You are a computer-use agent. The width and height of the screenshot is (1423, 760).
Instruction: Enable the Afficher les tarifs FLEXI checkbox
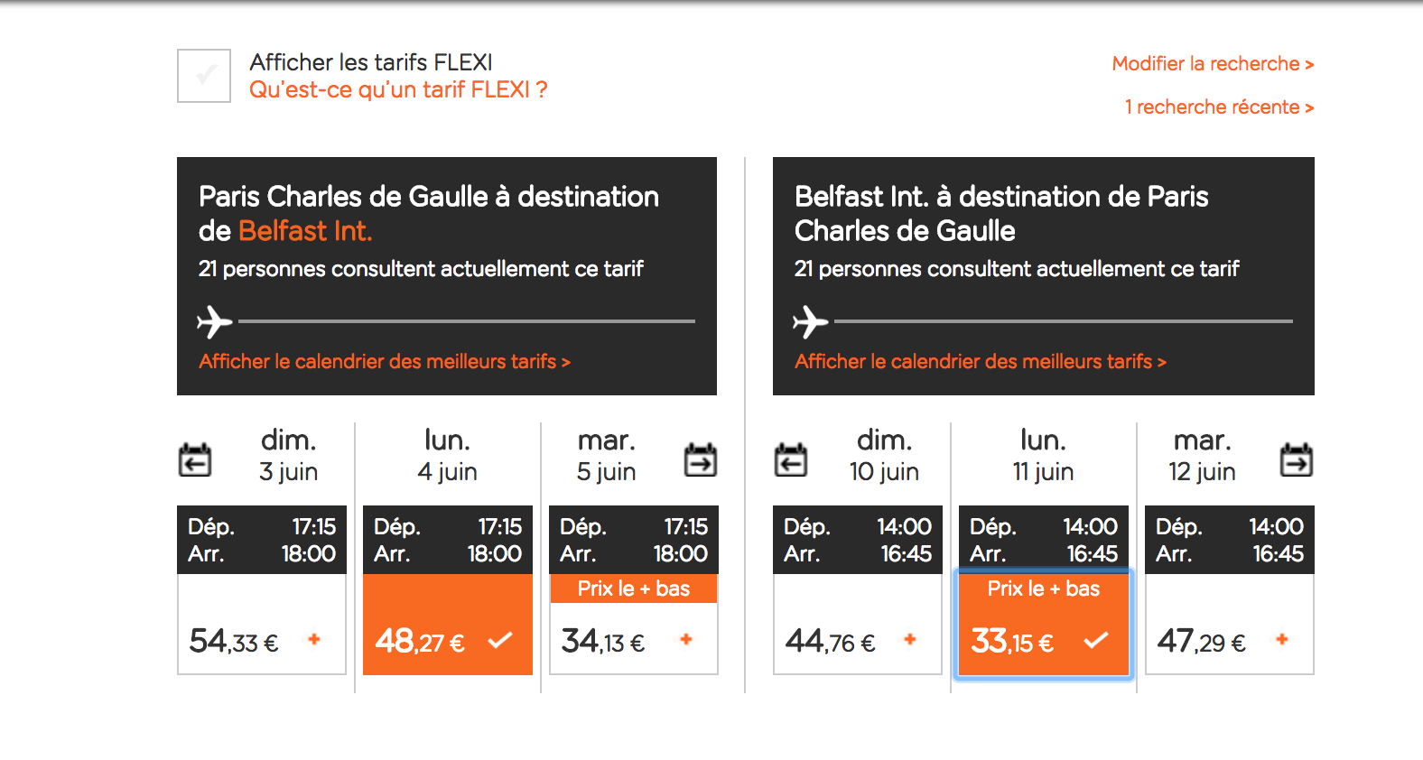pyautogui.click(x=204, y=76)
